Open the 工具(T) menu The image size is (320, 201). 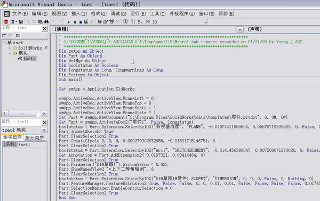click(x=158, y=14)
